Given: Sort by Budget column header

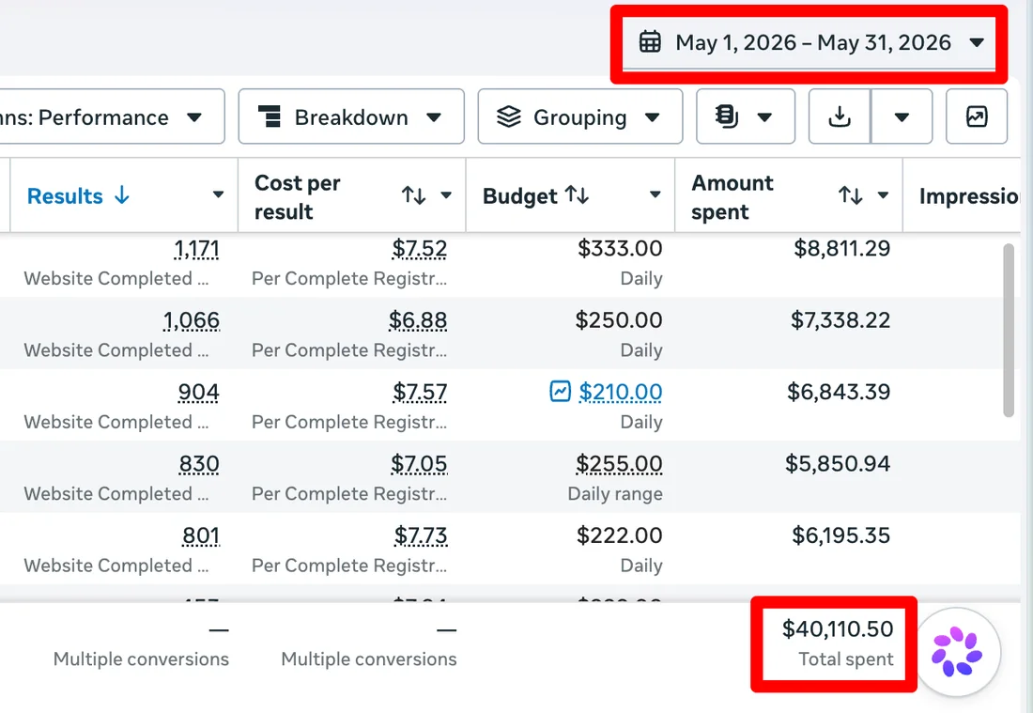Looking at the screenshot, I should point(520,196).
